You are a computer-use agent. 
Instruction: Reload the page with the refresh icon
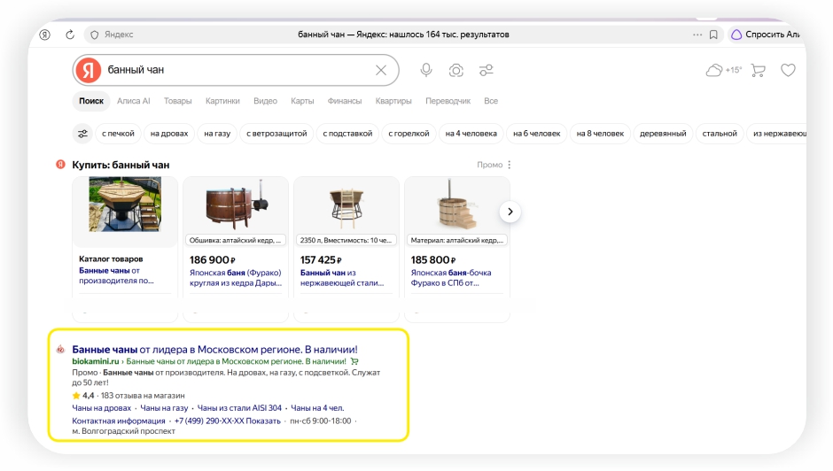pos(70,35)
